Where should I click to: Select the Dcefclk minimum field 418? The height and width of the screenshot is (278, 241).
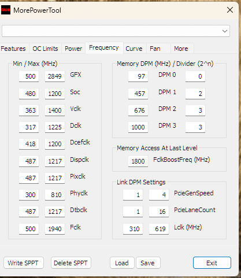pyautogui.click(x=29, y=144)
